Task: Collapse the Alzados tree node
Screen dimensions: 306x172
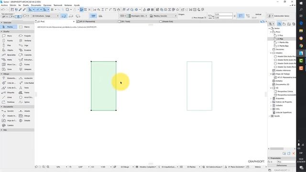Action: tap(271, 53)
